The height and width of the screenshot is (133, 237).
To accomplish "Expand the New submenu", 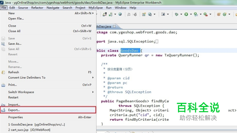I will [48, 13].
